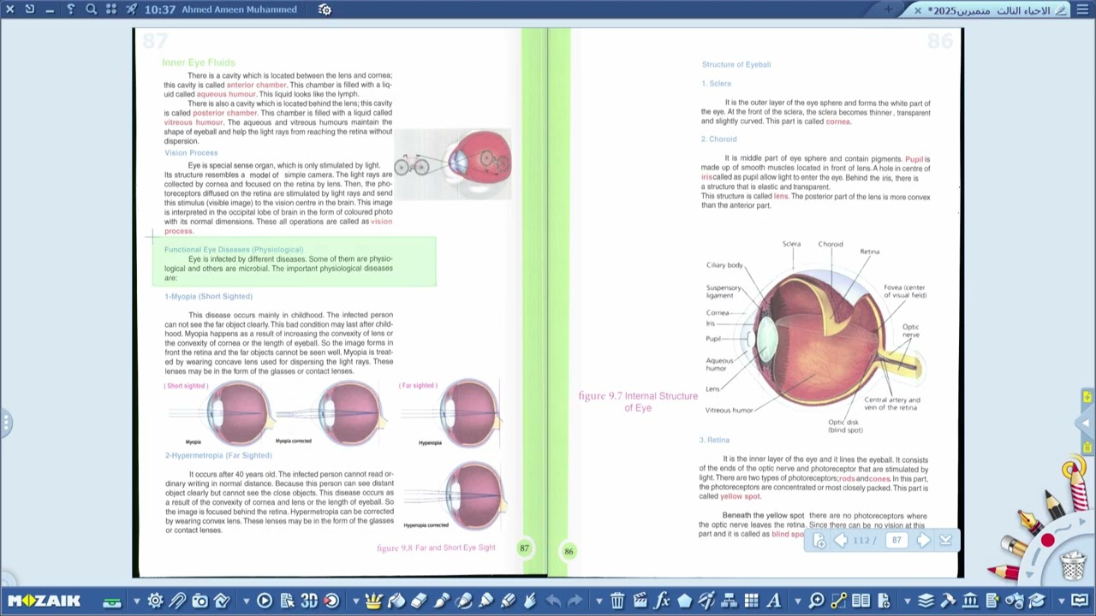This screenshot has height=616, width=1096.
Task: Insert a table grid
Action: coord(752,601)
